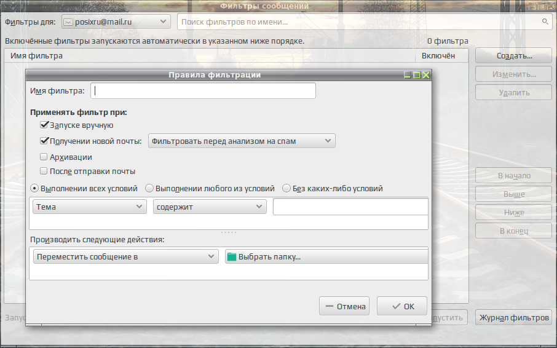
Task: Click the Отмена button
Action: 344,306
